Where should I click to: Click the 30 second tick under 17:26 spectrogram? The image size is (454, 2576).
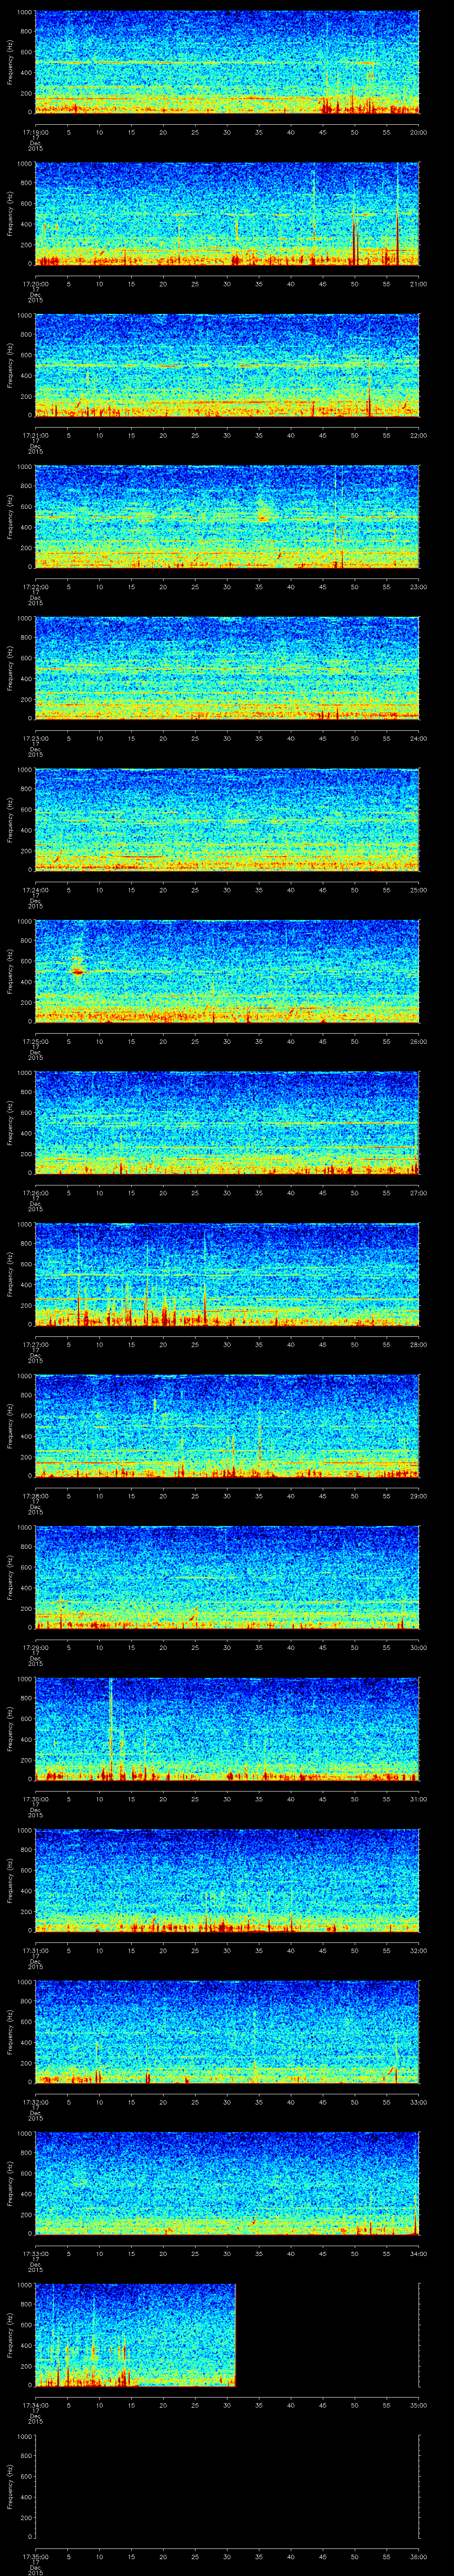tap(227, 1192)
